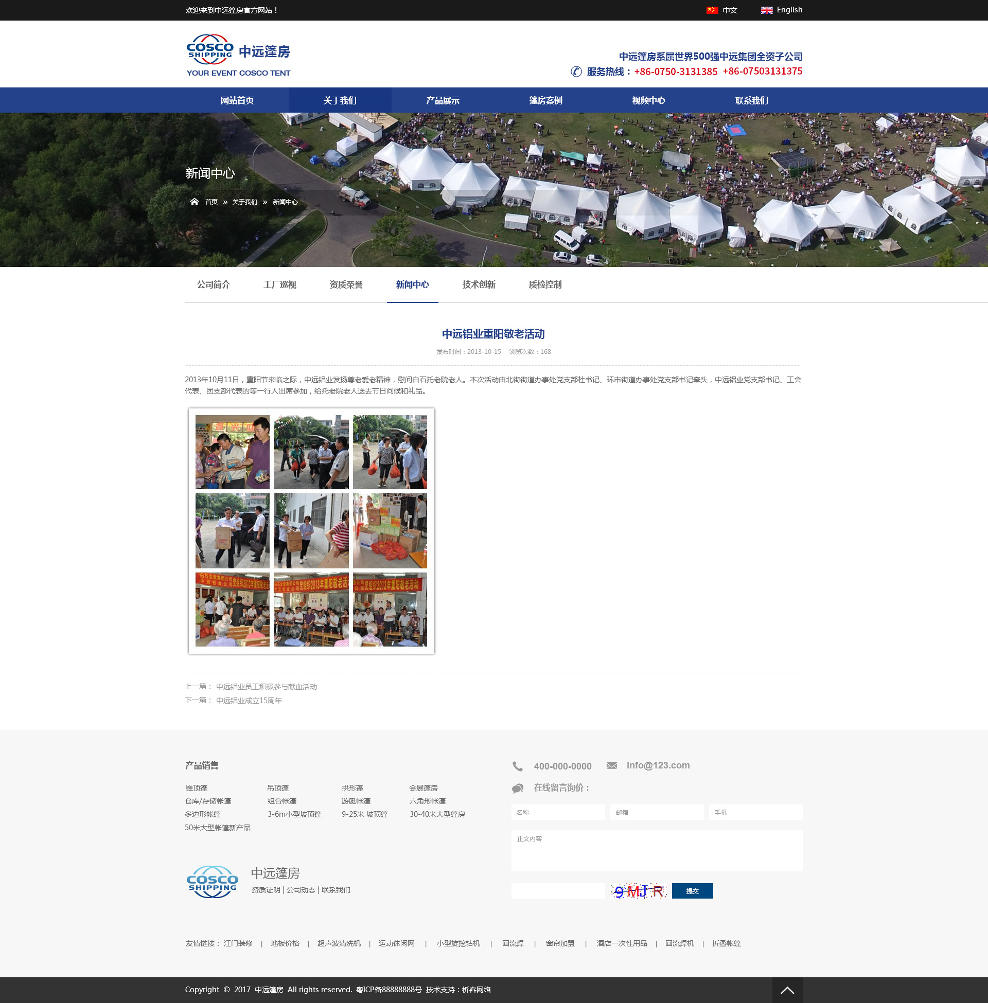988x1003 pixels.
Task: Open the 锥顶篷 product link
Action: 197,788
